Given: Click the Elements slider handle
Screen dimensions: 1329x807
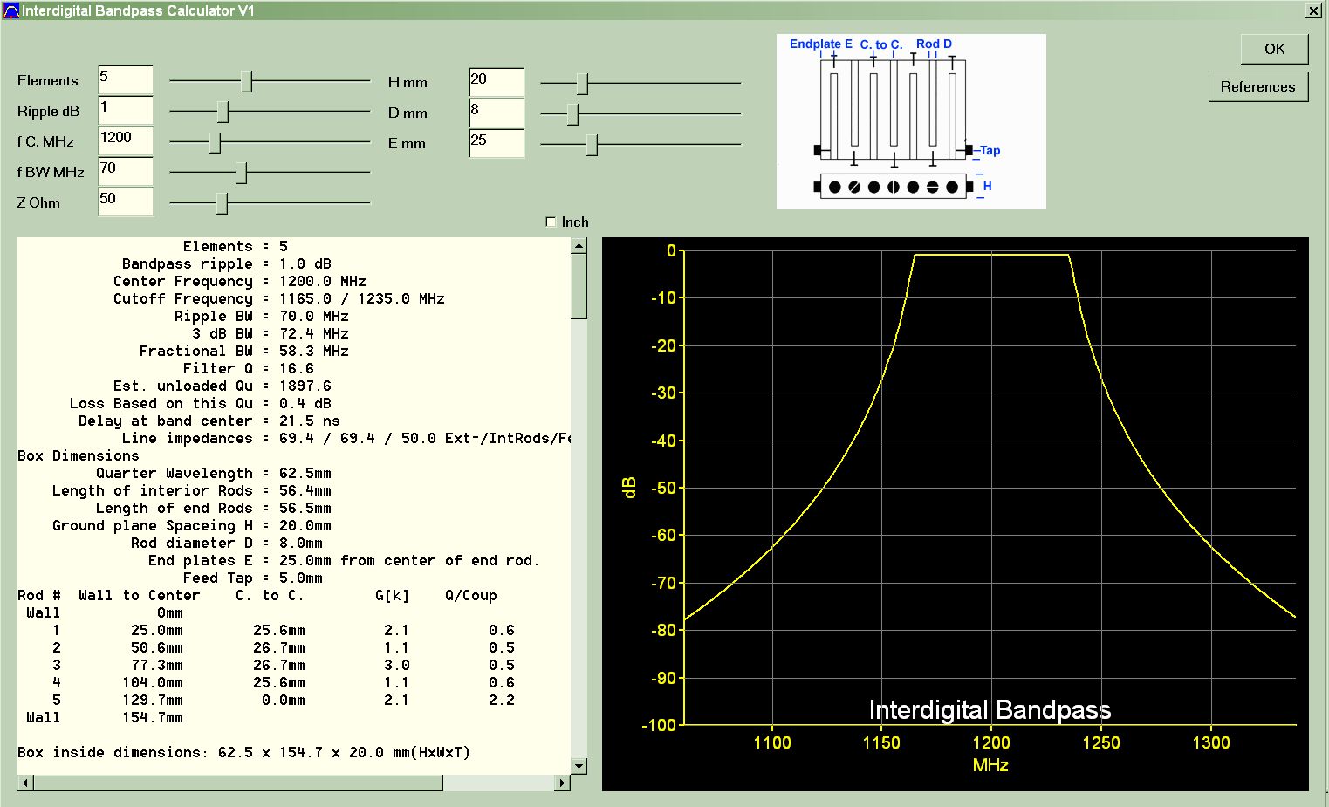Looking at the screenshot, I should (x=247, y=81).
